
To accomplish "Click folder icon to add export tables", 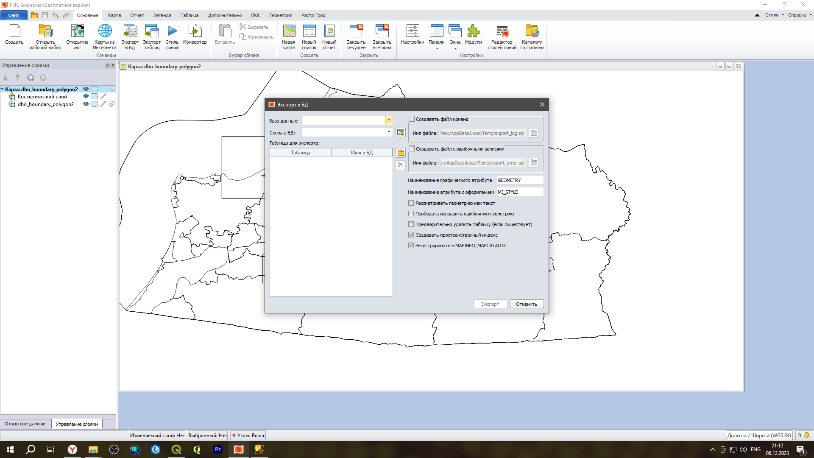I will [x=401, y=153].
